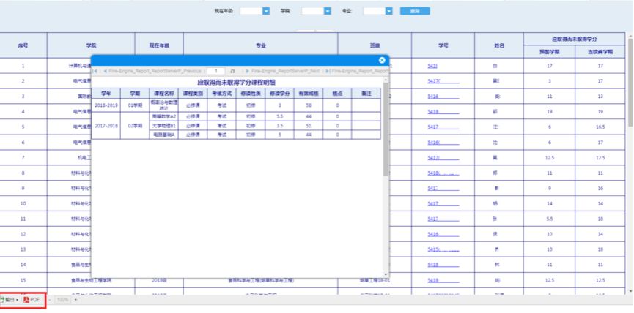Go to next page in popup toolbar
Screen dimensions: 634x313
point(283,71)
